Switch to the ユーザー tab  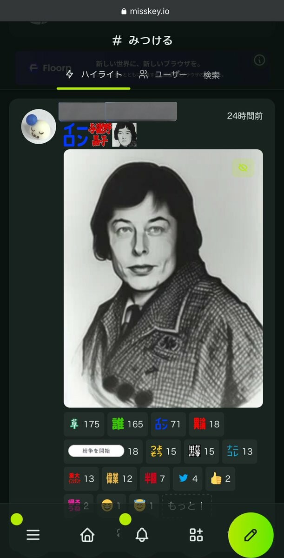tap(163, 74)
